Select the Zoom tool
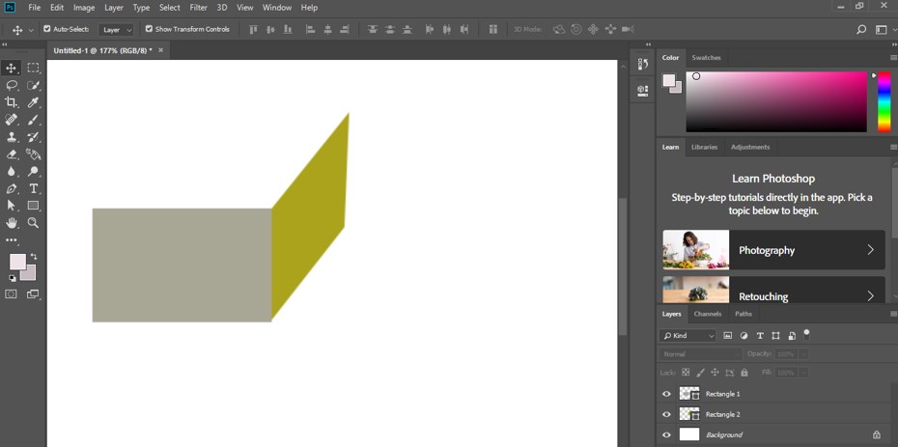 pos(33,223)
